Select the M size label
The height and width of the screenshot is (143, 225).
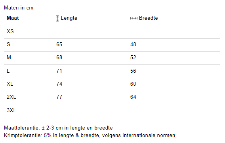[x=9, y=57]
